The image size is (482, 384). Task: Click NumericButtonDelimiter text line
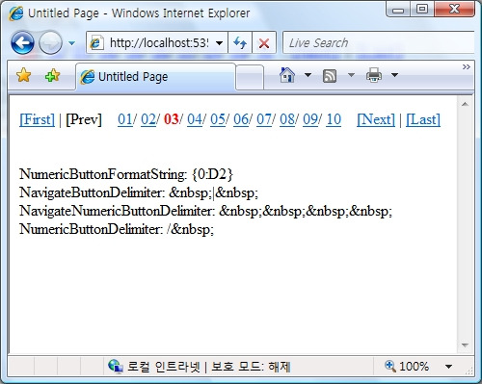point(117,229)
